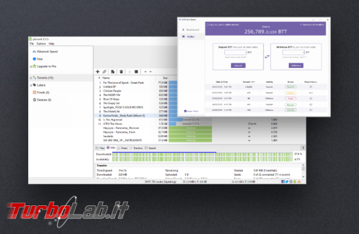
Task: Click the DHT nodes status bar entry
Action: 161,182
